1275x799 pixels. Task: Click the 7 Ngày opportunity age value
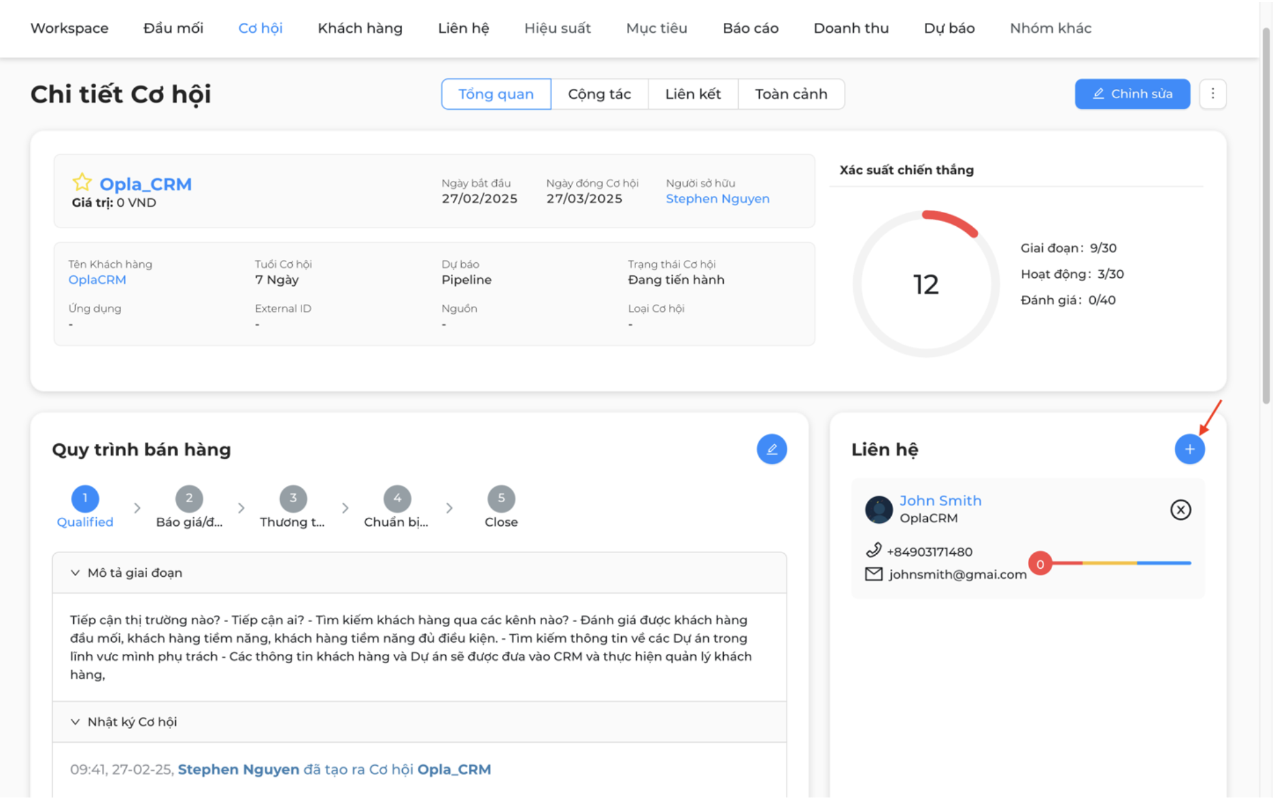click(277, 280)
